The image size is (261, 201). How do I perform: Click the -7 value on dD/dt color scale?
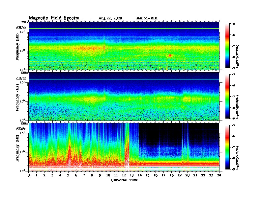click(x=233, y=97)
